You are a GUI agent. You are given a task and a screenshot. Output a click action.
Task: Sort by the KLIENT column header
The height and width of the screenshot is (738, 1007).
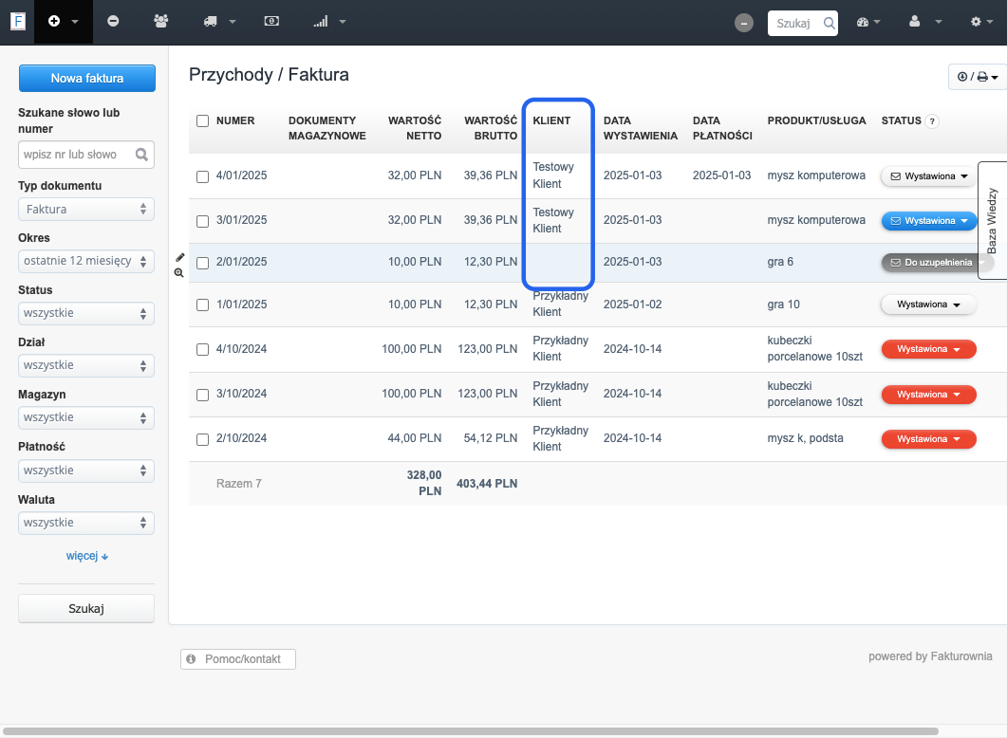(x=551, y=120)
